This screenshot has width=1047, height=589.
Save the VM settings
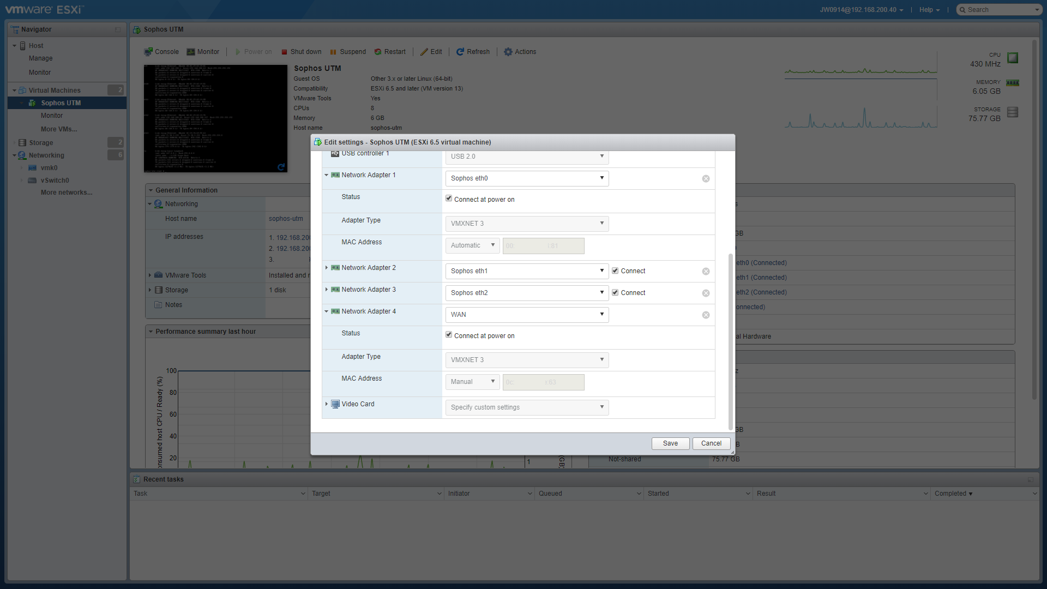670,443
